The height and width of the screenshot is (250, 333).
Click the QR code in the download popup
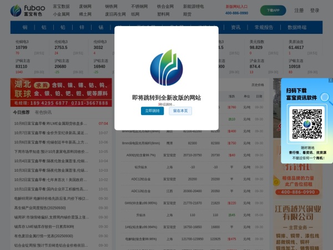[307, 124]
